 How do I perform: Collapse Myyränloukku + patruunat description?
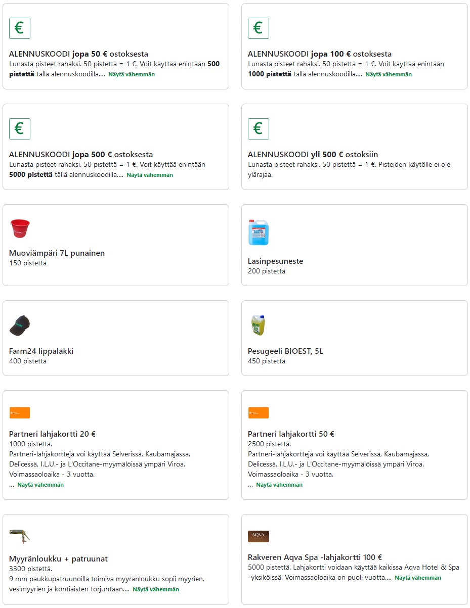pyautogui.click(x=156, y=589)
